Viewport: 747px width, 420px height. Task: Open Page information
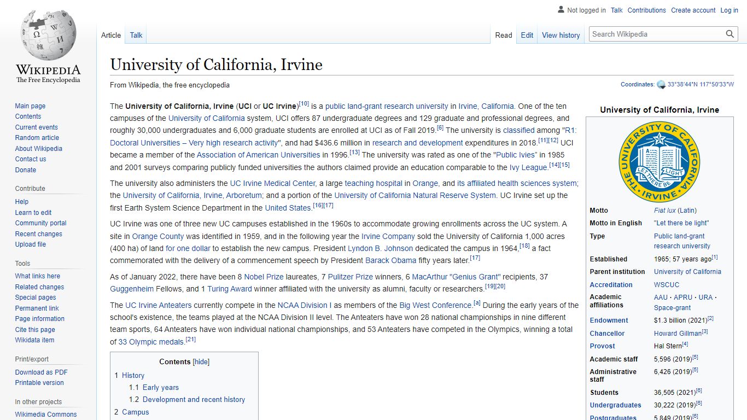tap(39, 319)
